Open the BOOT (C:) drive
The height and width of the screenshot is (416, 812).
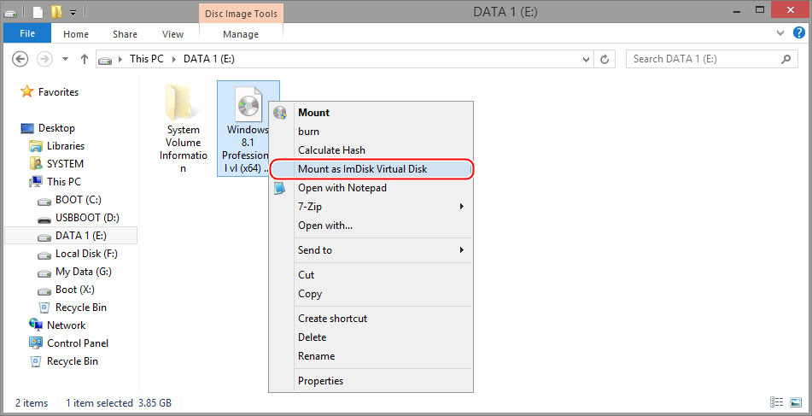click(x=77, y=199)
